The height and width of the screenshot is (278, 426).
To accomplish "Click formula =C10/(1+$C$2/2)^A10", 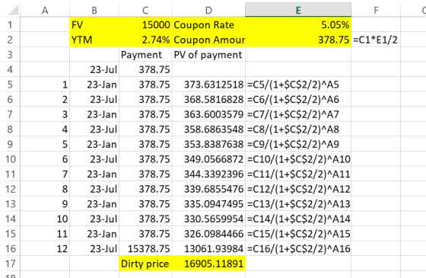I will [x=299, y=159].
